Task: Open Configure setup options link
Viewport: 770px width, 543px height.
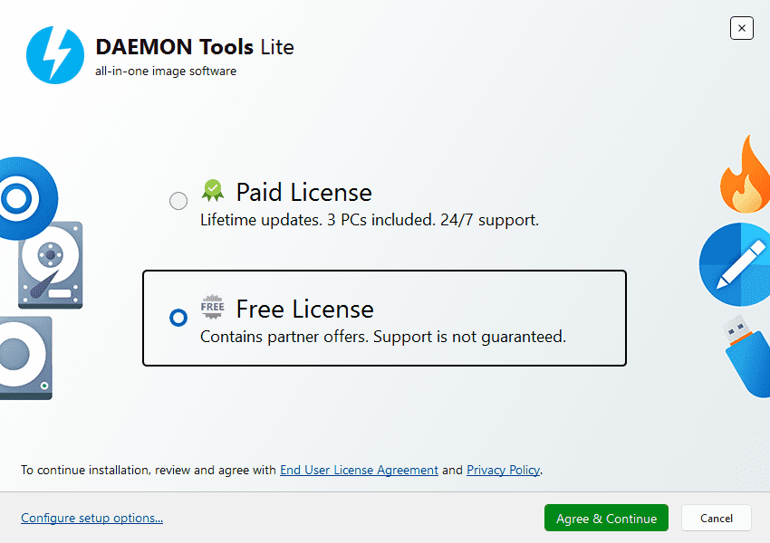Action: click(x=91, y=519)
